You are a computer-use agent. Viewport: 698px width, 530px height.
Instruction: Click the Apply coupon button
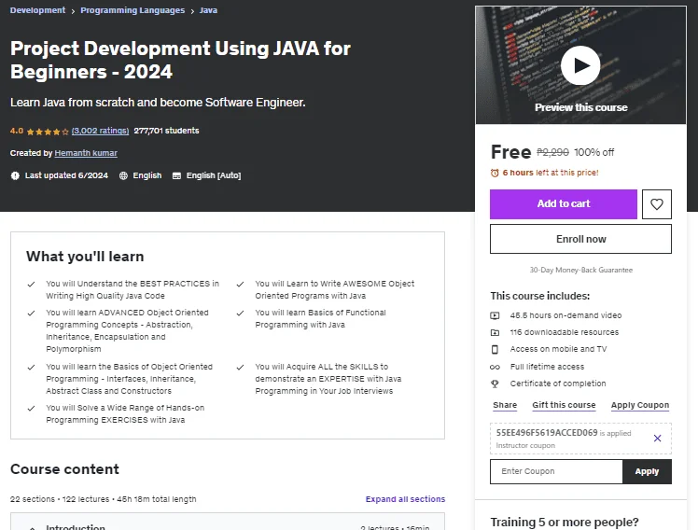tap(647, 472)
